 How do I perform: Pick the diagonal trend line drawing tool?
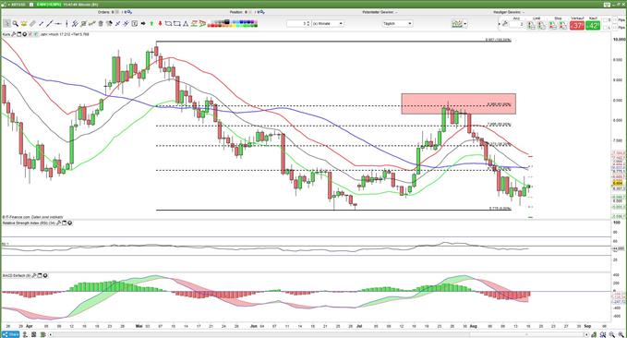(x=50, y=24)
